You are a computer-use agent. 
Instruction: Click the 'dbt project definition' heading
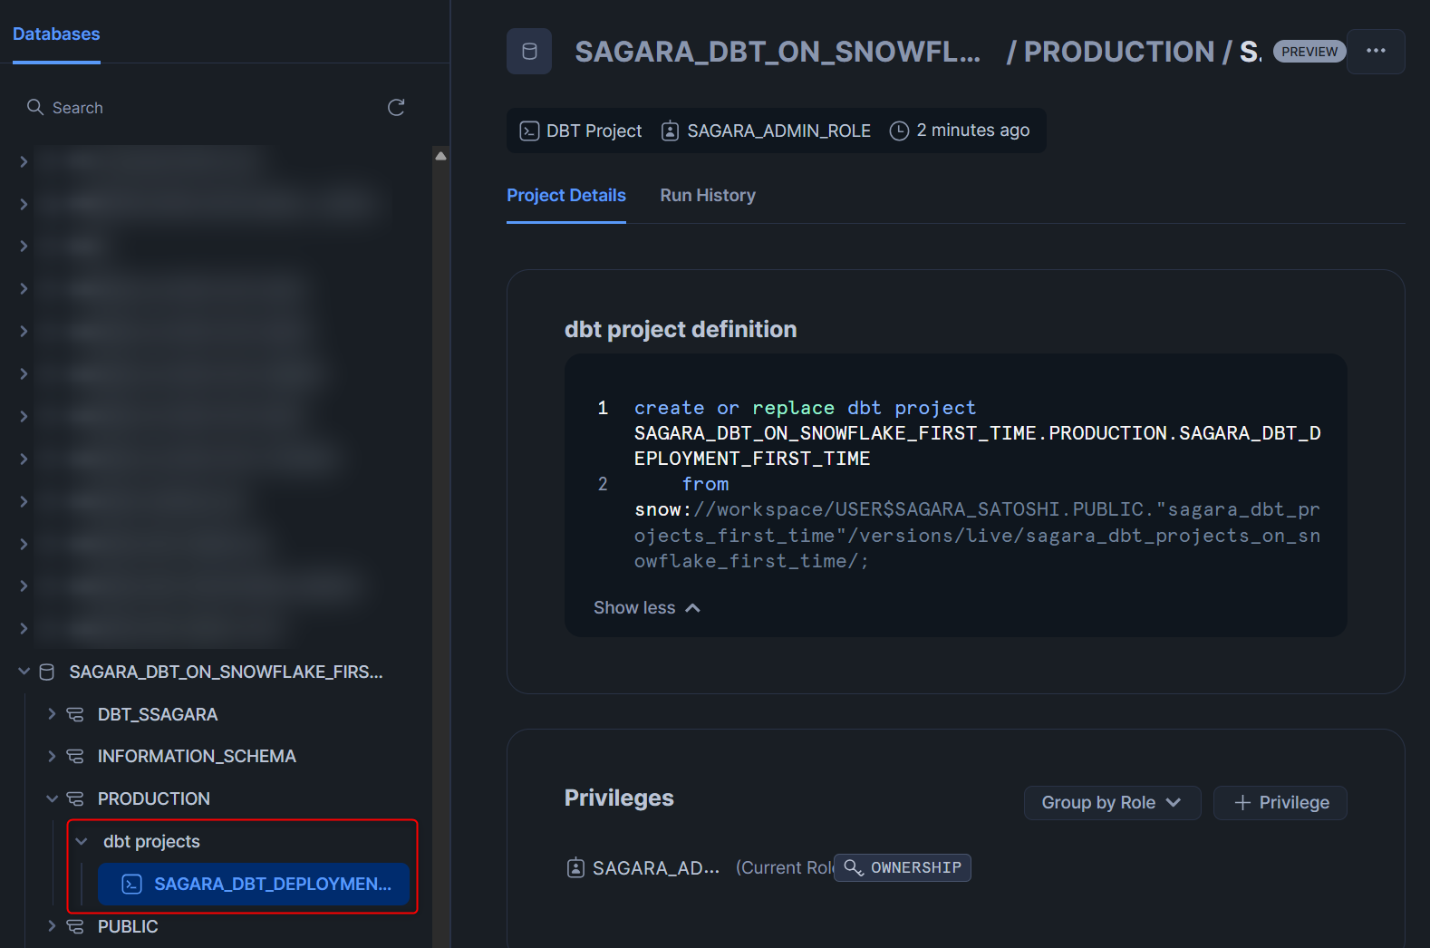tap(681, 330)
